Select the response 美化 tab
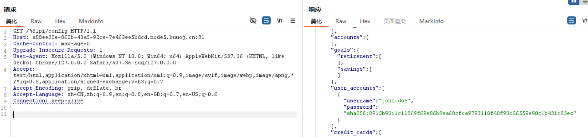The width and height of the screenshot is (588, 137). (316, 21)
